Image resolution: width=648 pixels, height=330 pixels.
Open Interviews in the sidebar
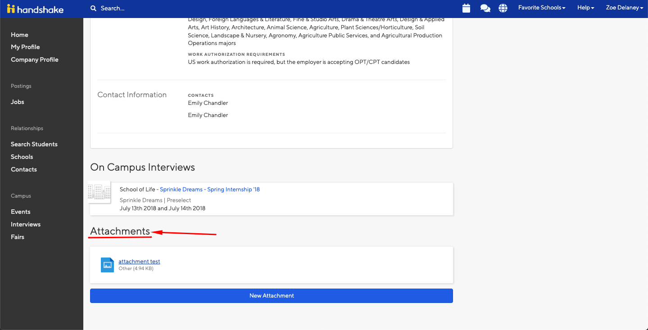tap(26, 224)
